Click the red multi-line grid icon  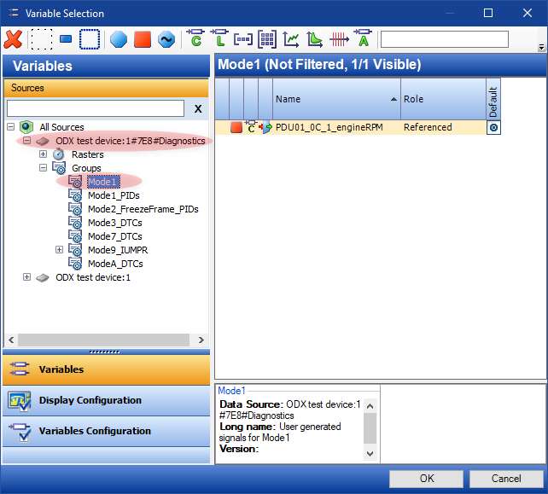point(339,39)
